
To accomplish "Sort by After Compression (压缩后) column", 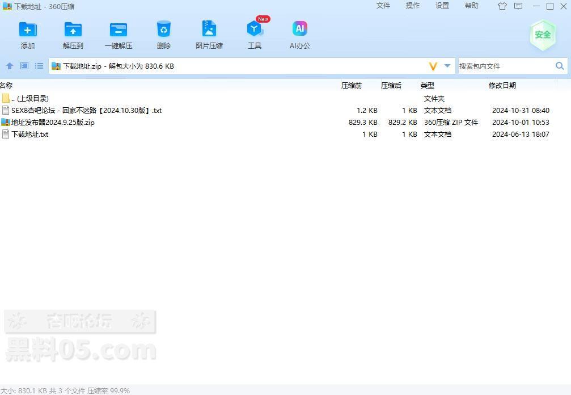I will coord(391,85).
